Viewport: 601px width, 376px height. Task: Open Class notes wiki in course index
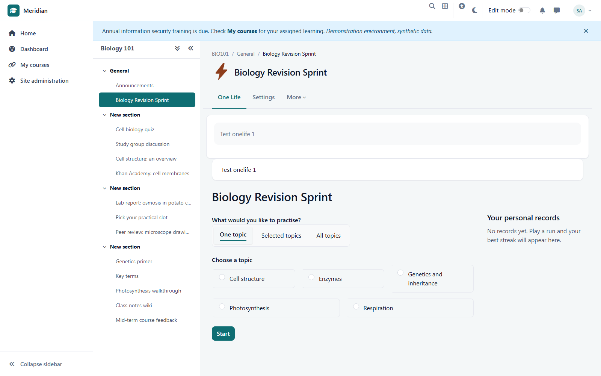pyautogui.click(x=134, y=305)
